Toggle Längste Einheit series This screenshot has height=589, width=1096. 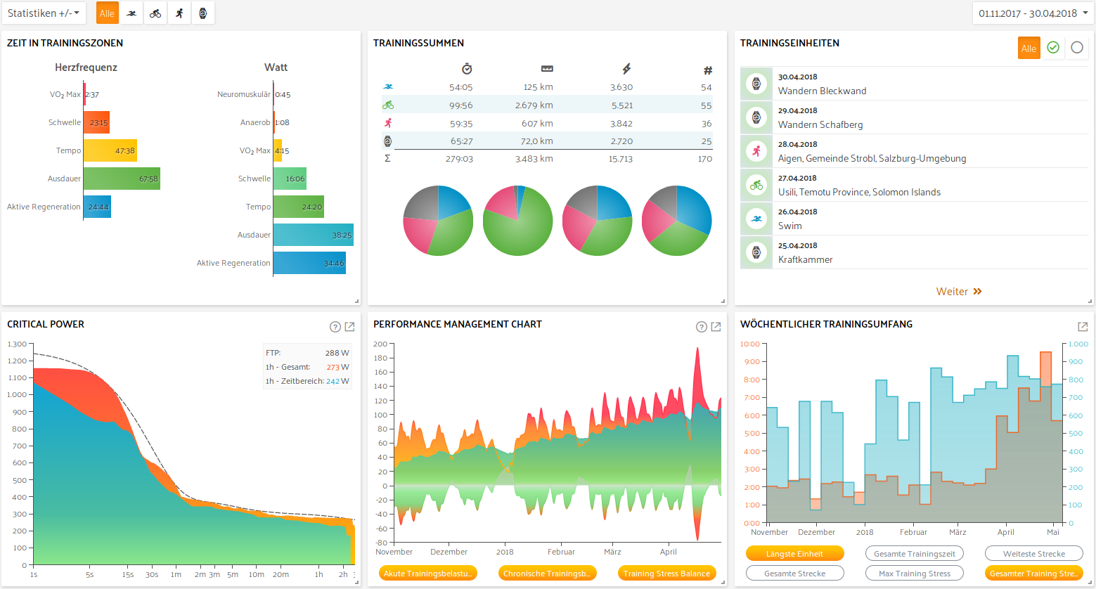coord(794,554)
